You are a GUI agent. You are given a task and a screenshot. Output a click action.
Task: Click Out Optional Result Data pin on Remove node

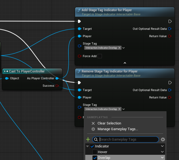170,90
